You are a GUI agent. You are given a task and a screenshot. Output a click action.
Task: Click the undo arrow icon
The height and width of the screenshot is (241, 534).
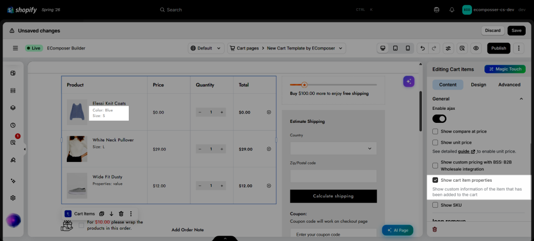coord(422,48)
